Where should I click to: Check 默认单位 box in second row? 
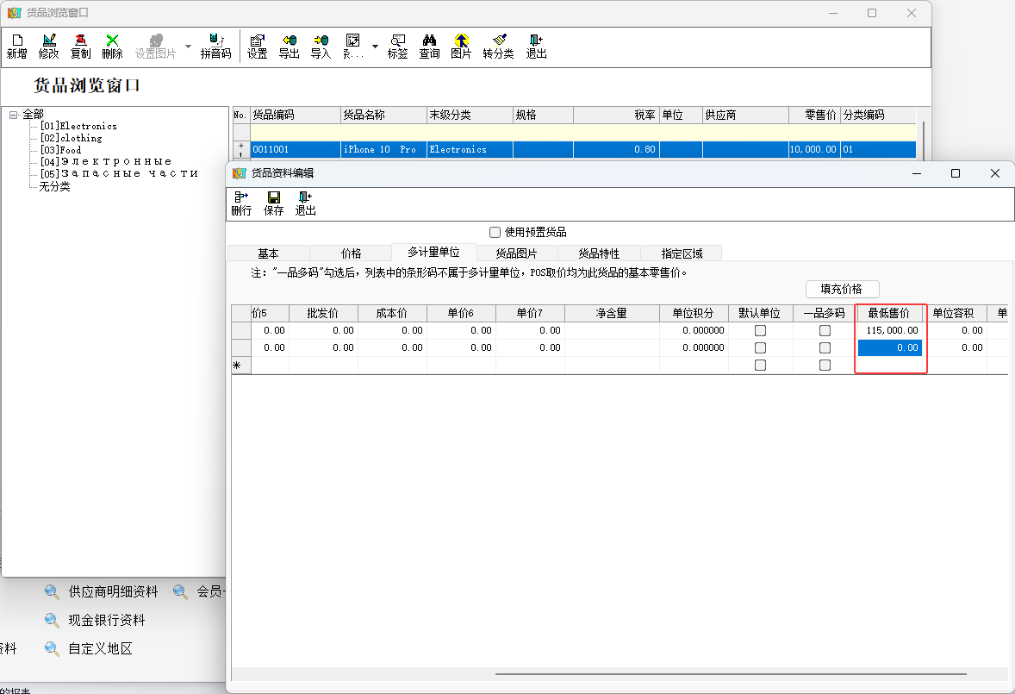pyautogui.click(x=761, y=347)
